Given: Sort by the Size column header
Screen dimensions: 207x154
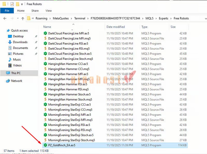Looking at the screenshot, I should pos(173,27).
